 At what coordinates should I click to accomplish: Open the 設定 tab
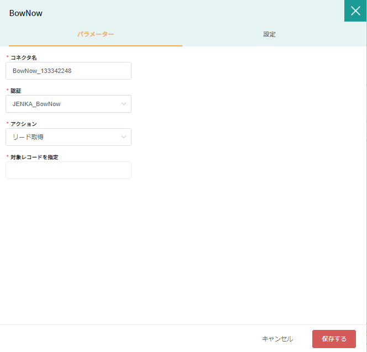pos(269,34)
